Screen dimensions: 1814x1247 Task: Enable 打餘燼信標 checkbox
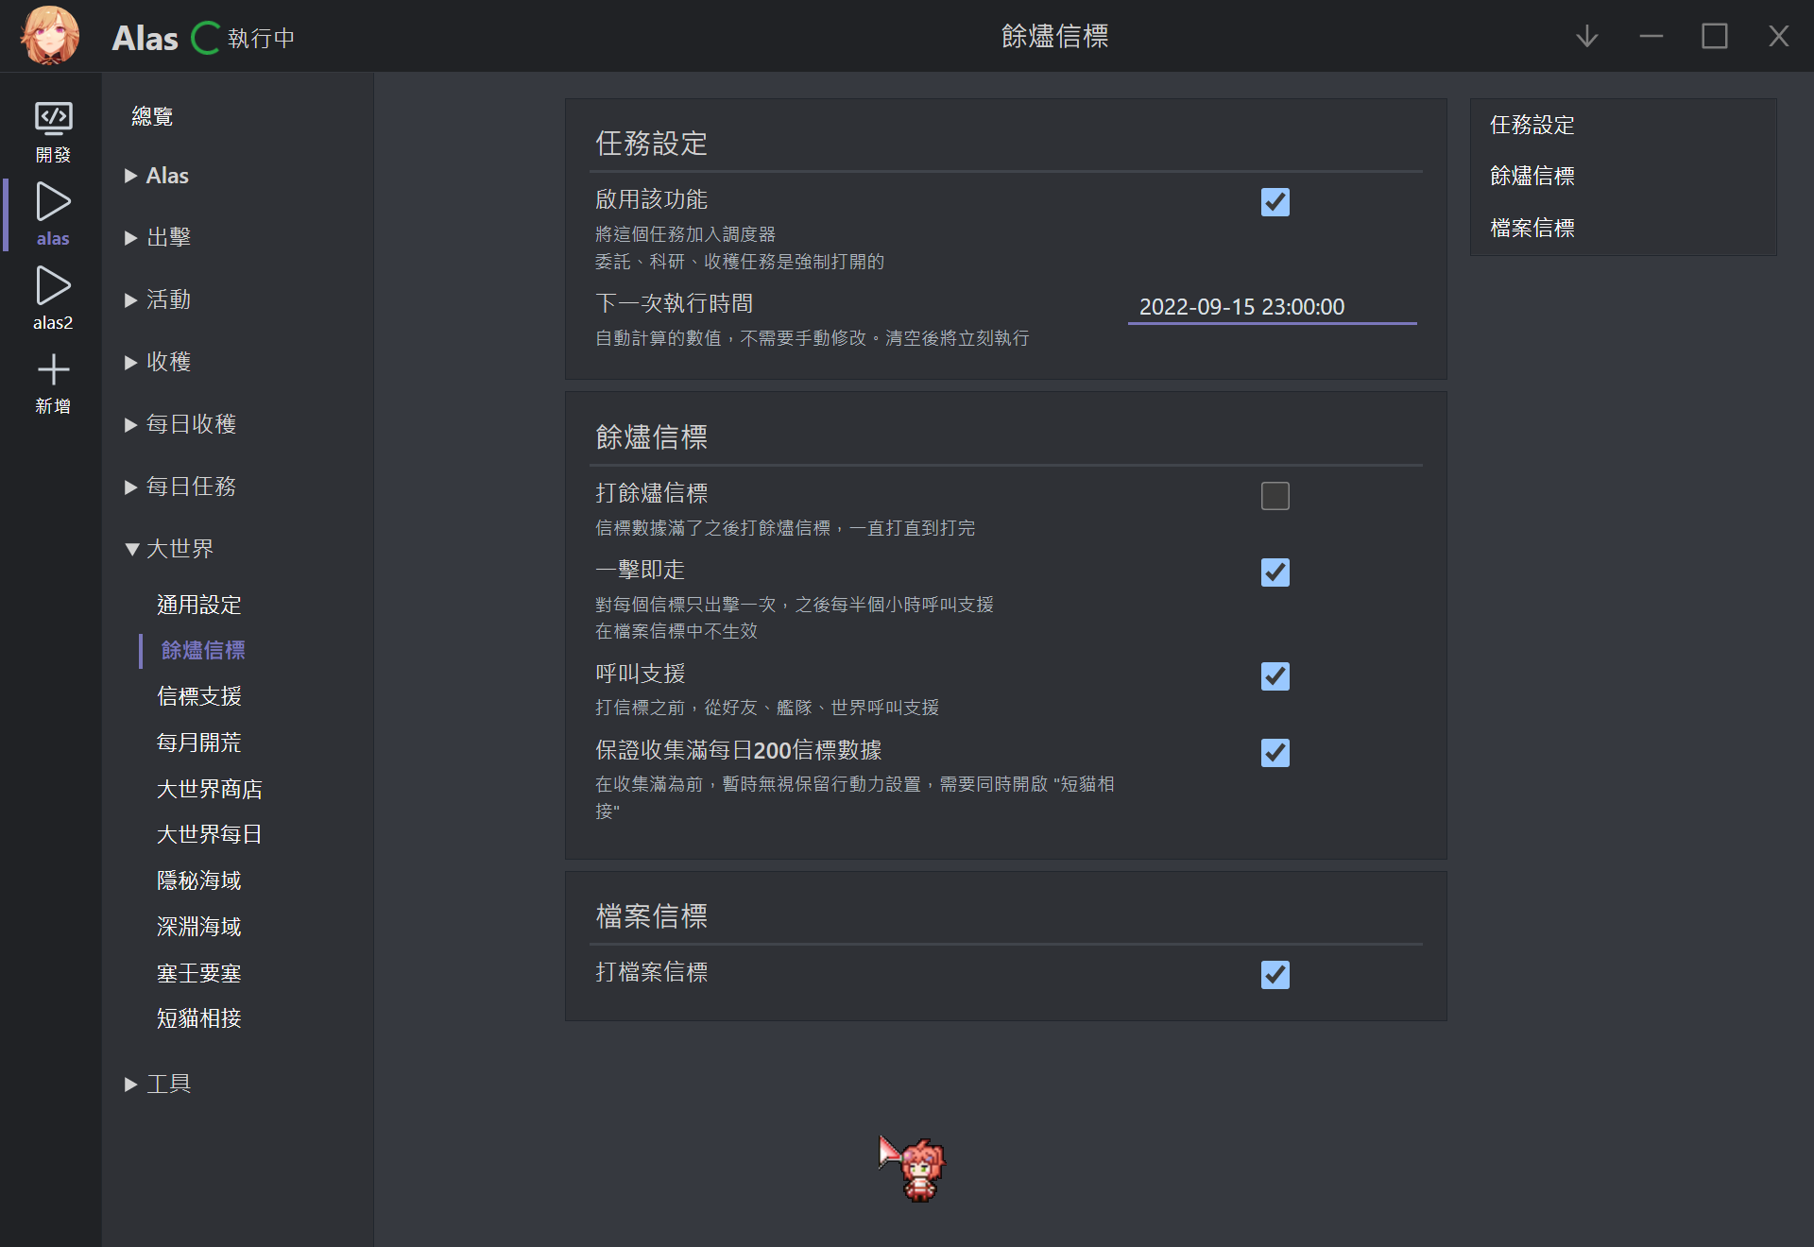[1275, 495]
